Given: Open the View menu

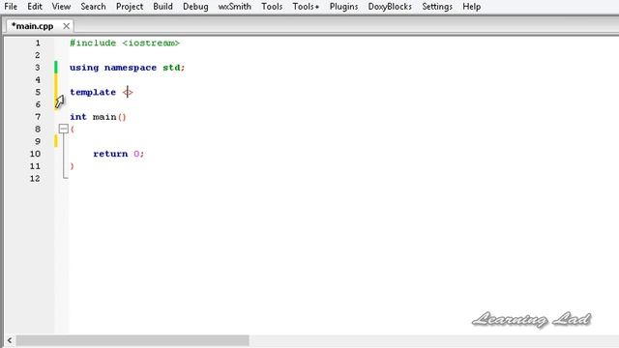Looking at the screenshot, I should [x=61, y=7].
